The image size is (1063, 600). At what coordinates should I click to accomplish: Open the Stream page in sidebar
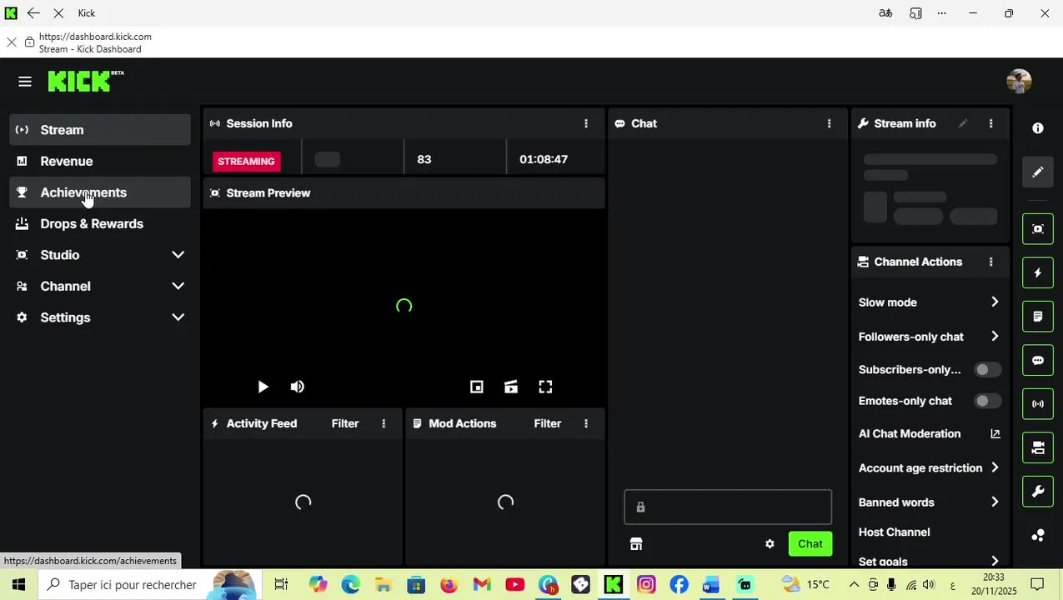click(x=100, y=130)
